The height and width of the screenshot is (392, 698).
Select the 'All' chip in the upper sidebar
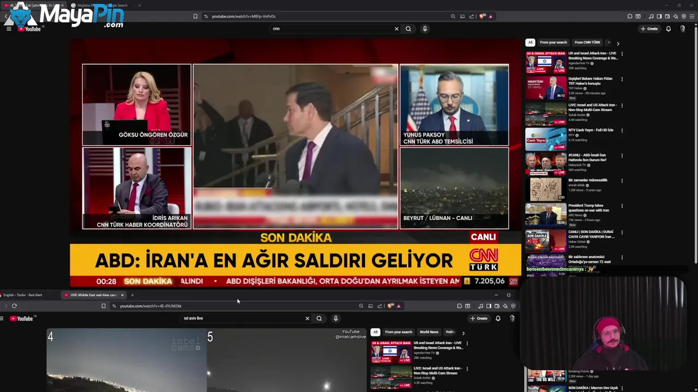529,42
